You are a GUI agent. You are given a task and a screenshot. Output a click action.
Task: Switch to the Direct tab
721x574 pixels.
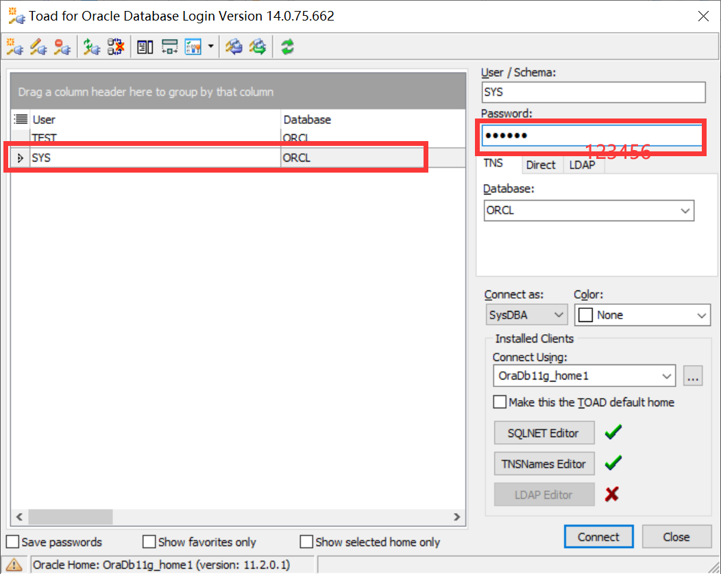point(541,164)
